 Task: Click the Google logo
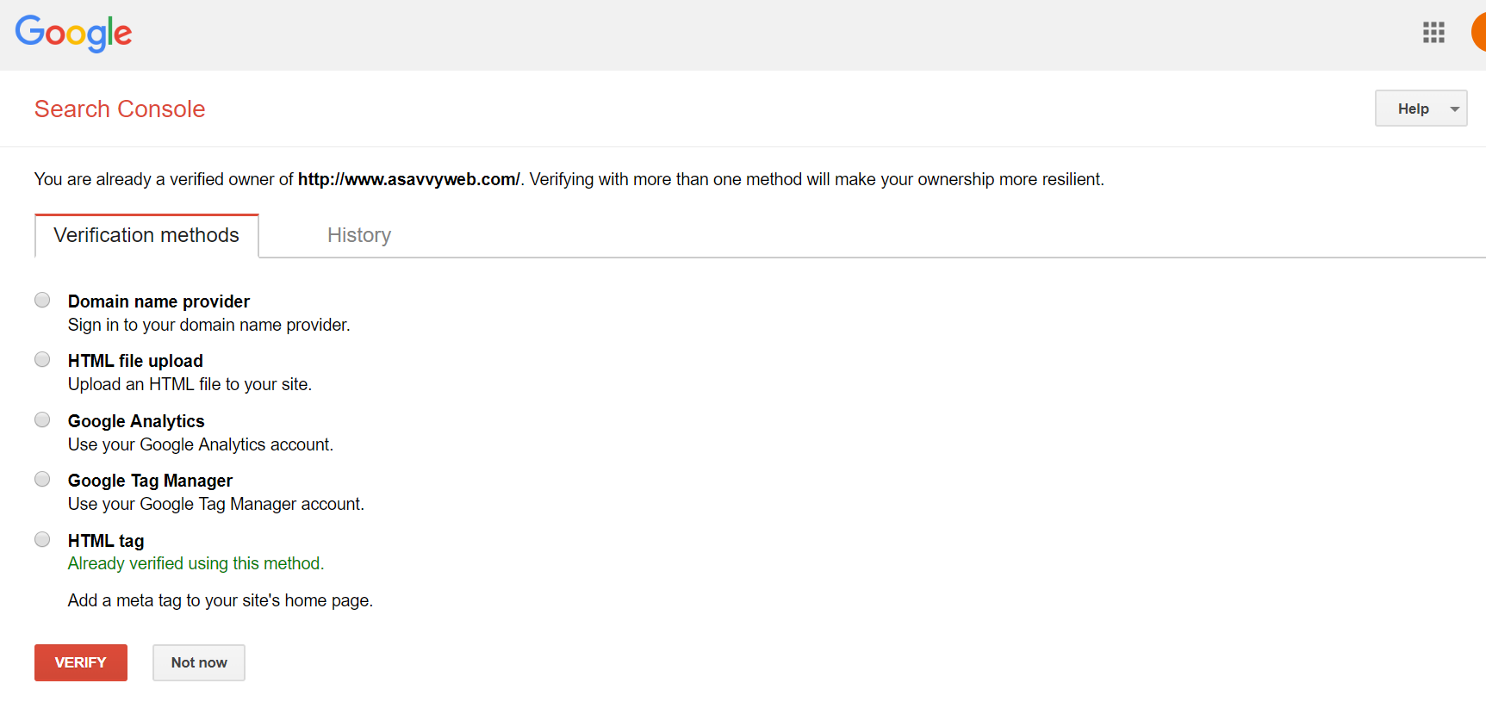[x=73, y=34]
